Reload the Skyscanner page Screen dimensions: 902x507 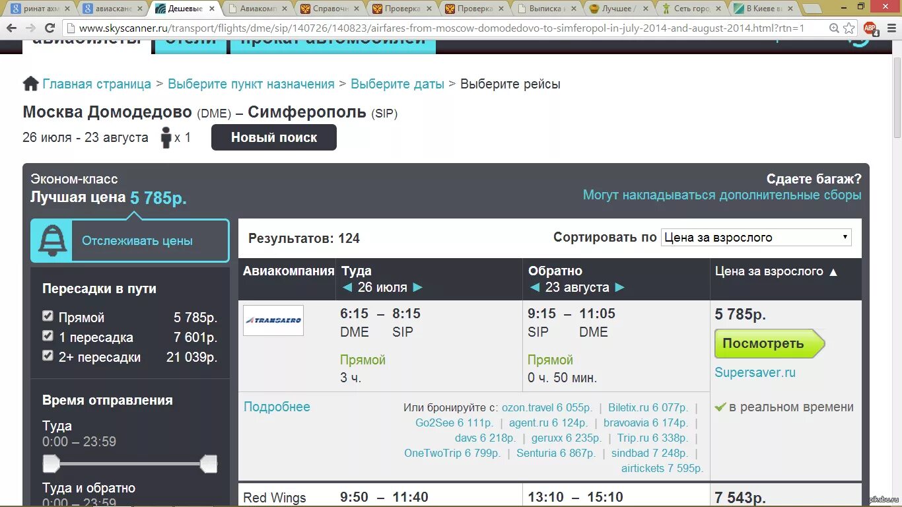(x=50, y=28)
